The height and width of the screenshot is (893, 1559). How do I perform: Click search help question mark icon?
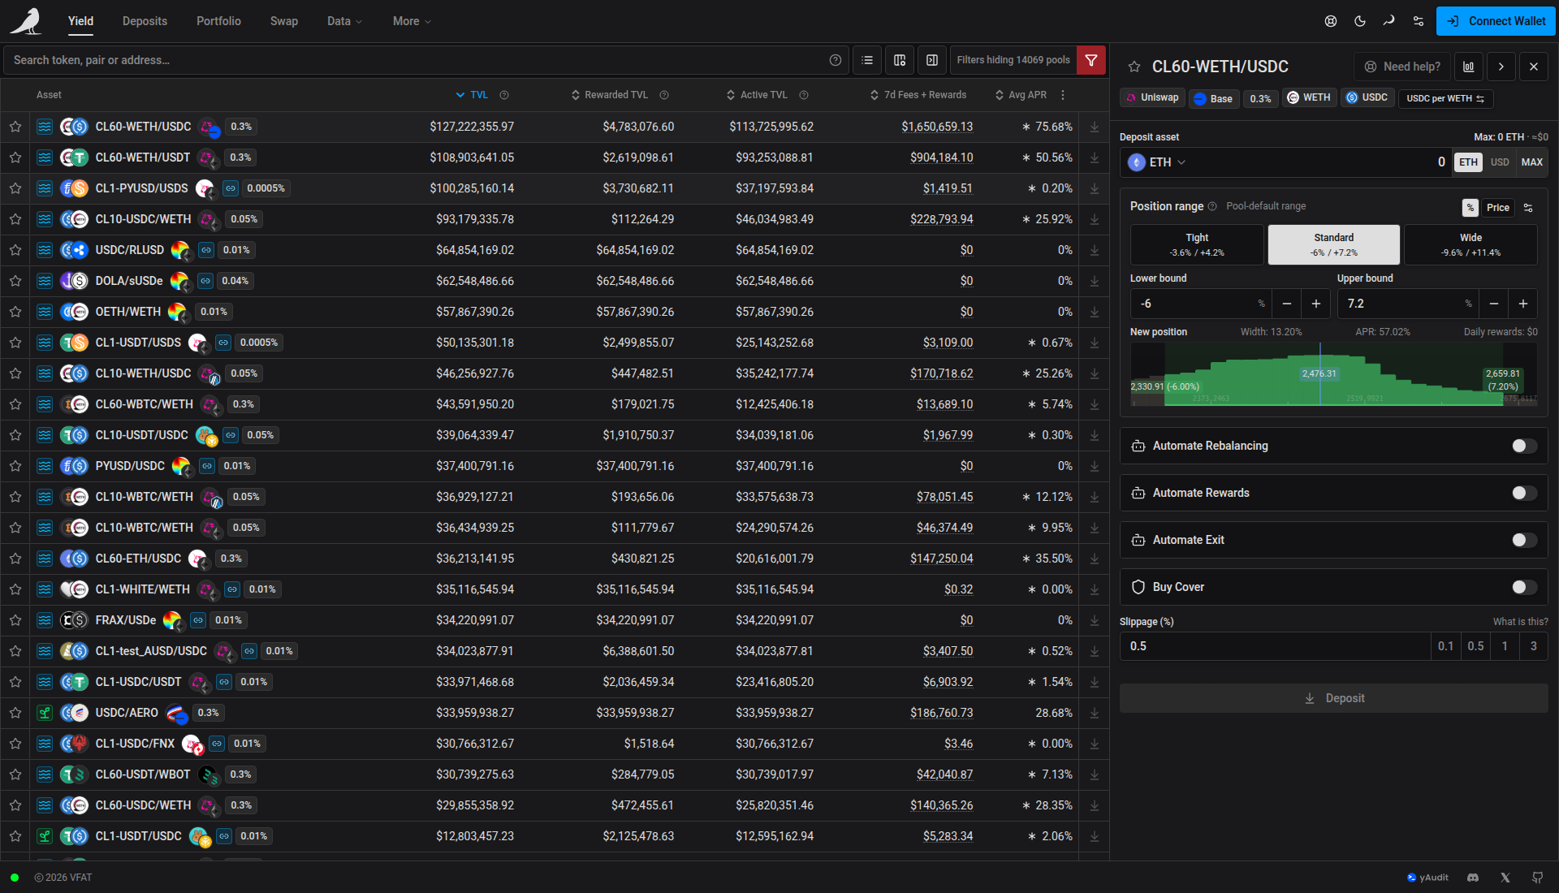(x=836, y=60)
